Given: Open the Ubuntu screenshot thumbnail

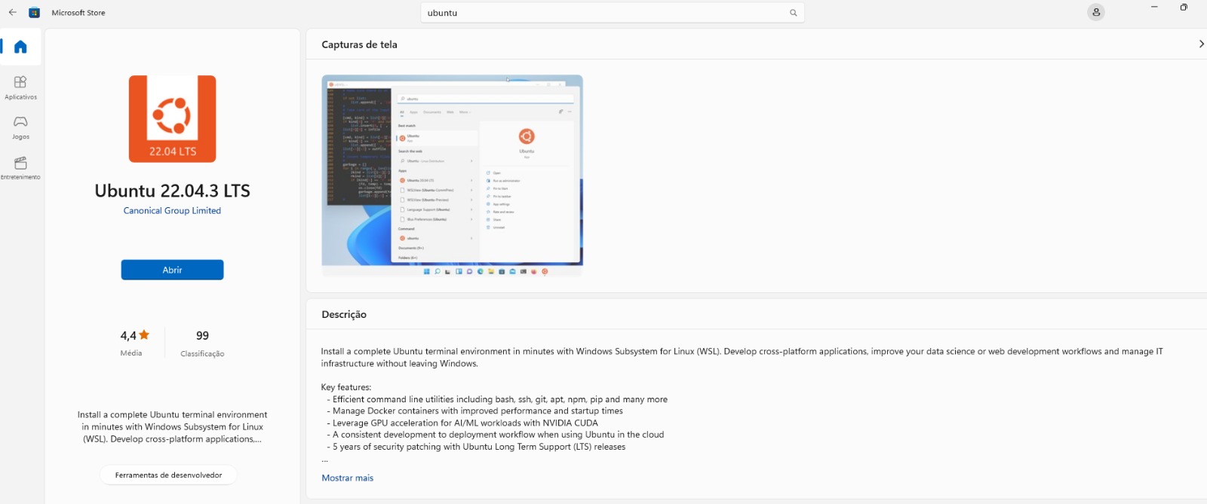Looking at the screenshot, I should click(452, 176).
